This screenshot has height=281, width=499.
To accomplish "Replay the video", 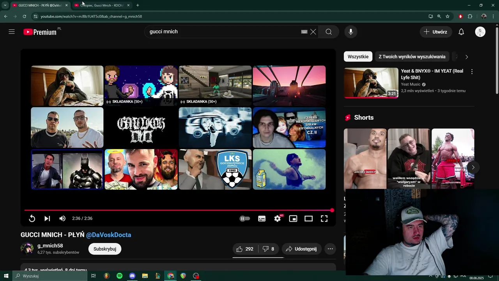I will [x=32, y=219].
